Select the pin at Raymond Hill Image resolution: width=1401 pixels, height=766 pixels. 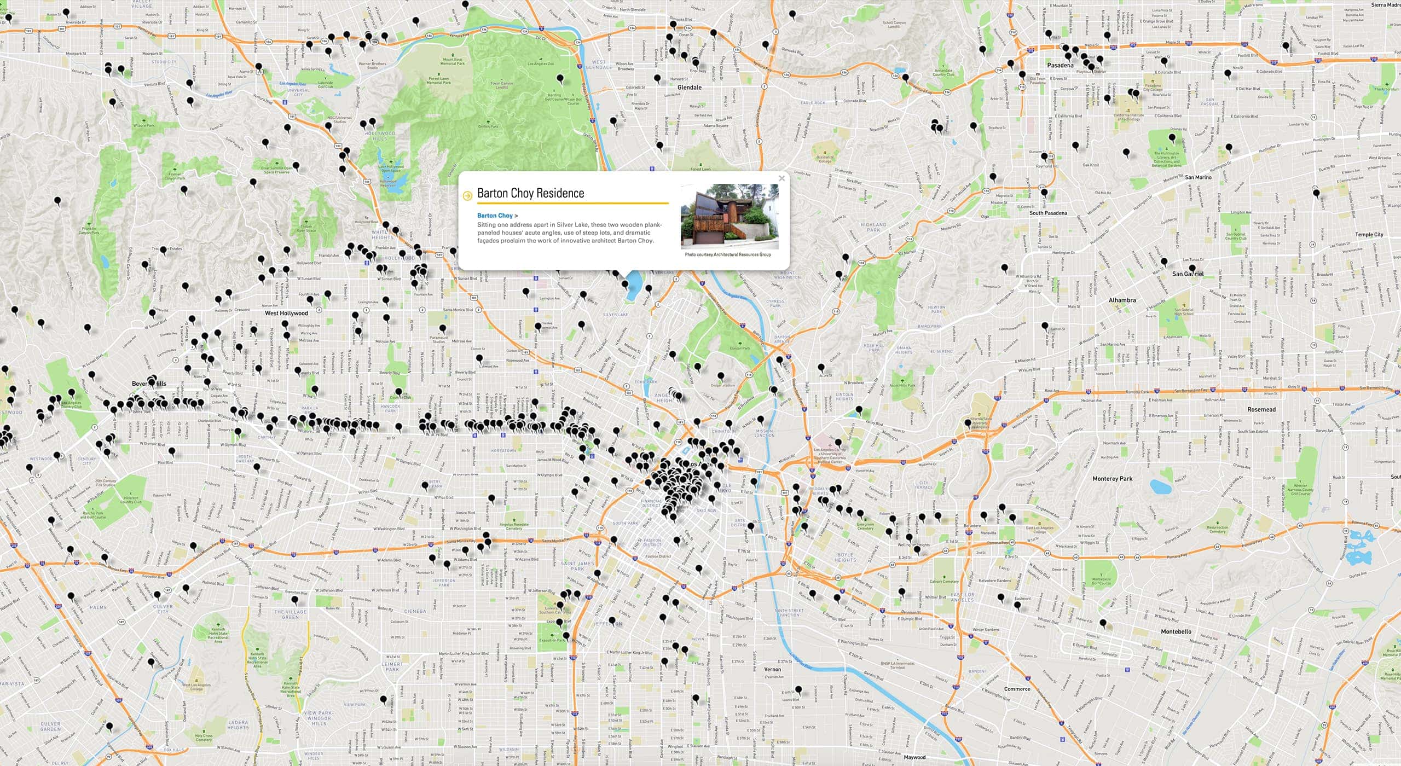pyautogui.click(x=1044, y=158)
